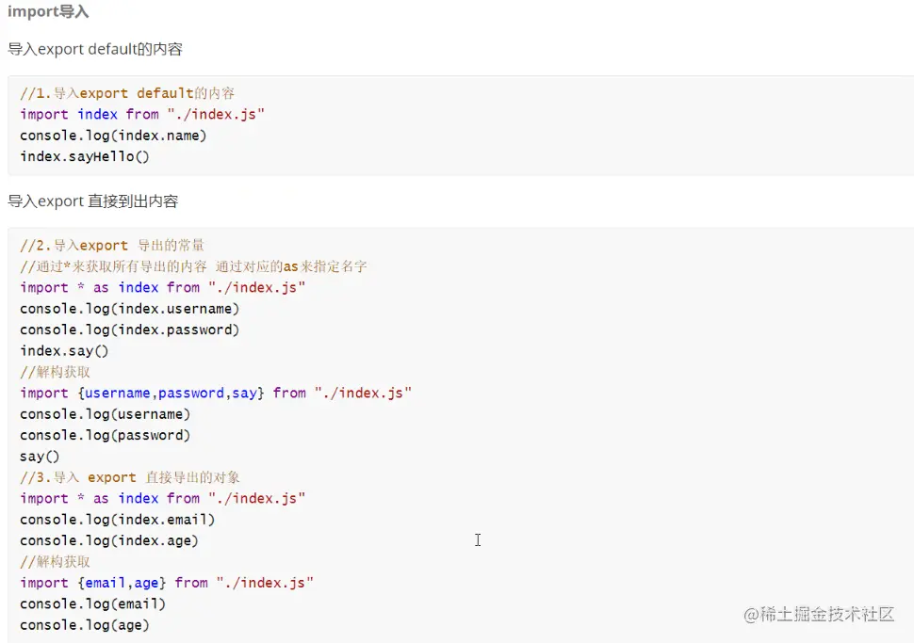This screenshot has height=643, width=914.
Task: Select the line console.log(index.password)
Action: pyautogui.click(x=129, y=330)
